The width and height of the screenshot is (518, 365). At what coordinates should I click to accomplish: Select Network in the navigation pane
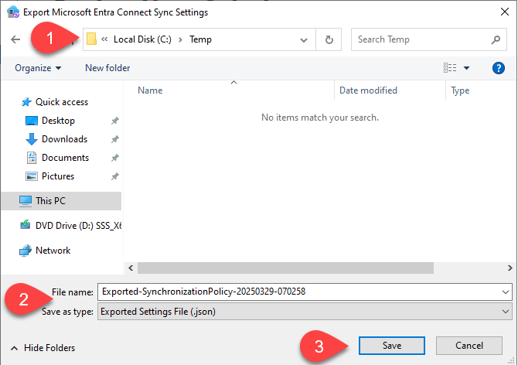[x=53, y=251]
